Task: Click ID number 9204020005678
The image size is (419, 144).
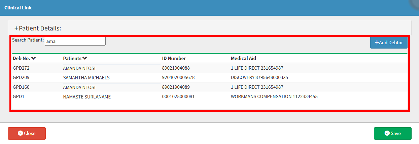Action: (x=178, y=78)
